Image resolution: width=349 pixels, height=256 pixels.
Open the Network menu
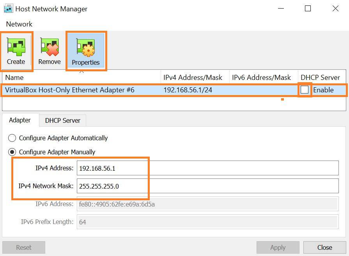19,24
